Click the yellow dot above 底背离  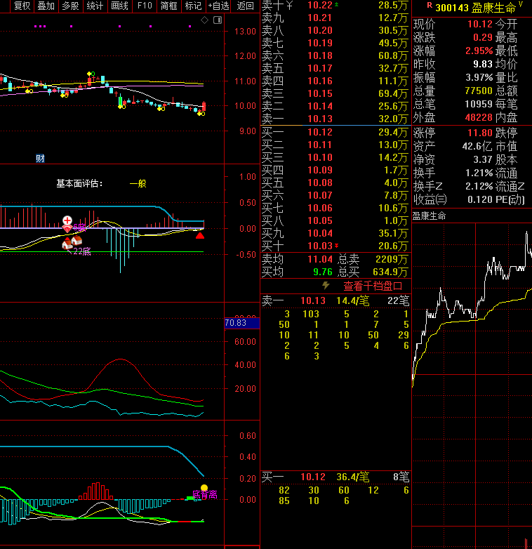[x=204, y=488]
